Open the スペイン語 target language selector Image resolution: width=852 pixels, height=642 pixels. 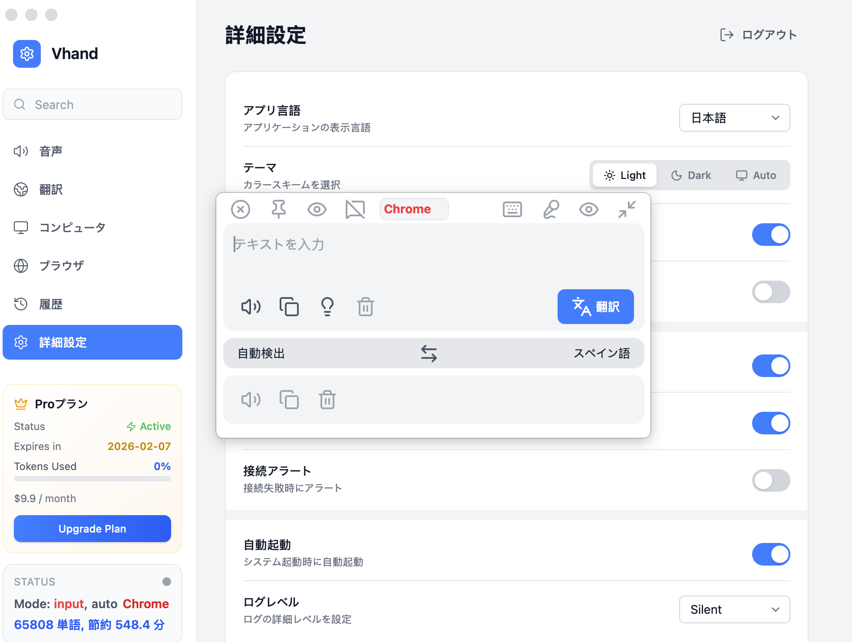[601, 353]
